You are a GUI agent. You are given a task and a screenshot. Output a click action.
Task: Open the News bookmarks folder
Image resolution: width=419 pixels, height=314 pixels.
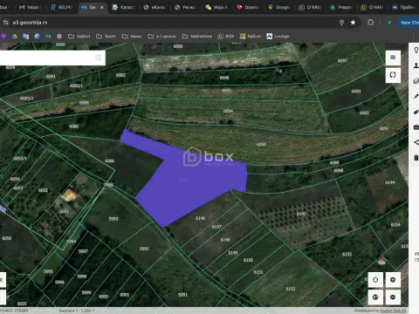point(132,37)
